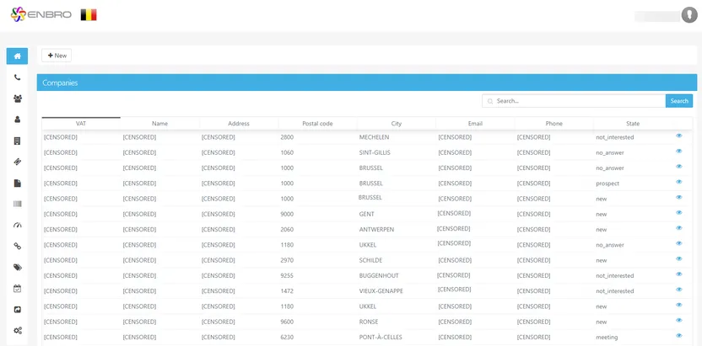Sort by the Email column header
The height and width of the screenshot is (346, 702).
475,124
